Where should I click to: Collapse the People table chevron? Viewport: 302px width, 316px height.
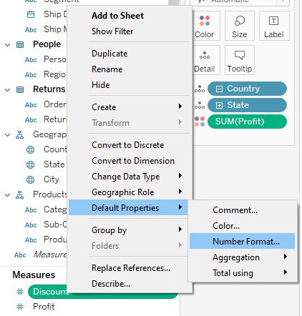[x=8, y=44]
